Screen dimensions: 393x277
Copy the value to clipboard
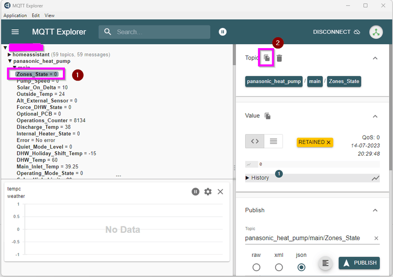click(x=267, y=116)
